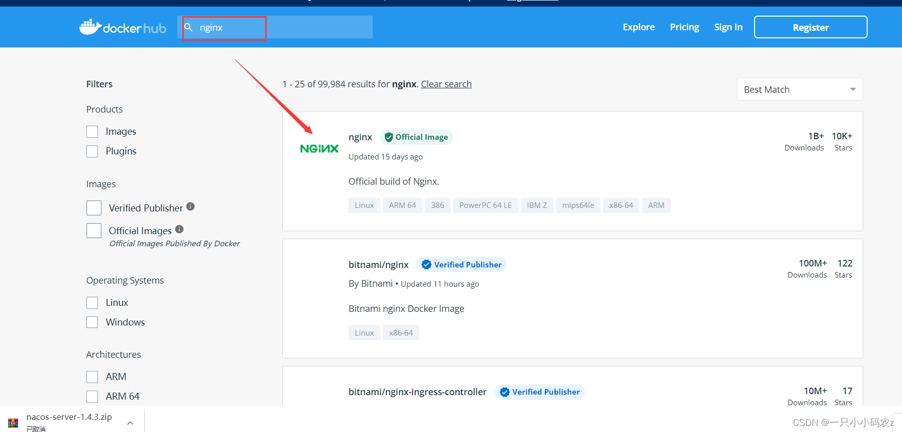The width and height of the screenshot is (902, 432).
Task: Click the 'Official build of Nginx.' description
Action: coord(394,182)
